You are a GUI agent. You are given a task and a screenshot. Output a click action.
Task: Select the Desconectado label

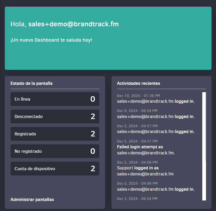point(29,116)
